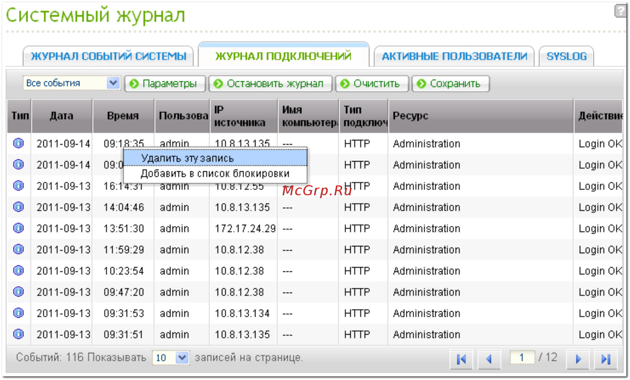
Task: Click info icon of 10:23:54 row
Action: (x=18, y=270)
